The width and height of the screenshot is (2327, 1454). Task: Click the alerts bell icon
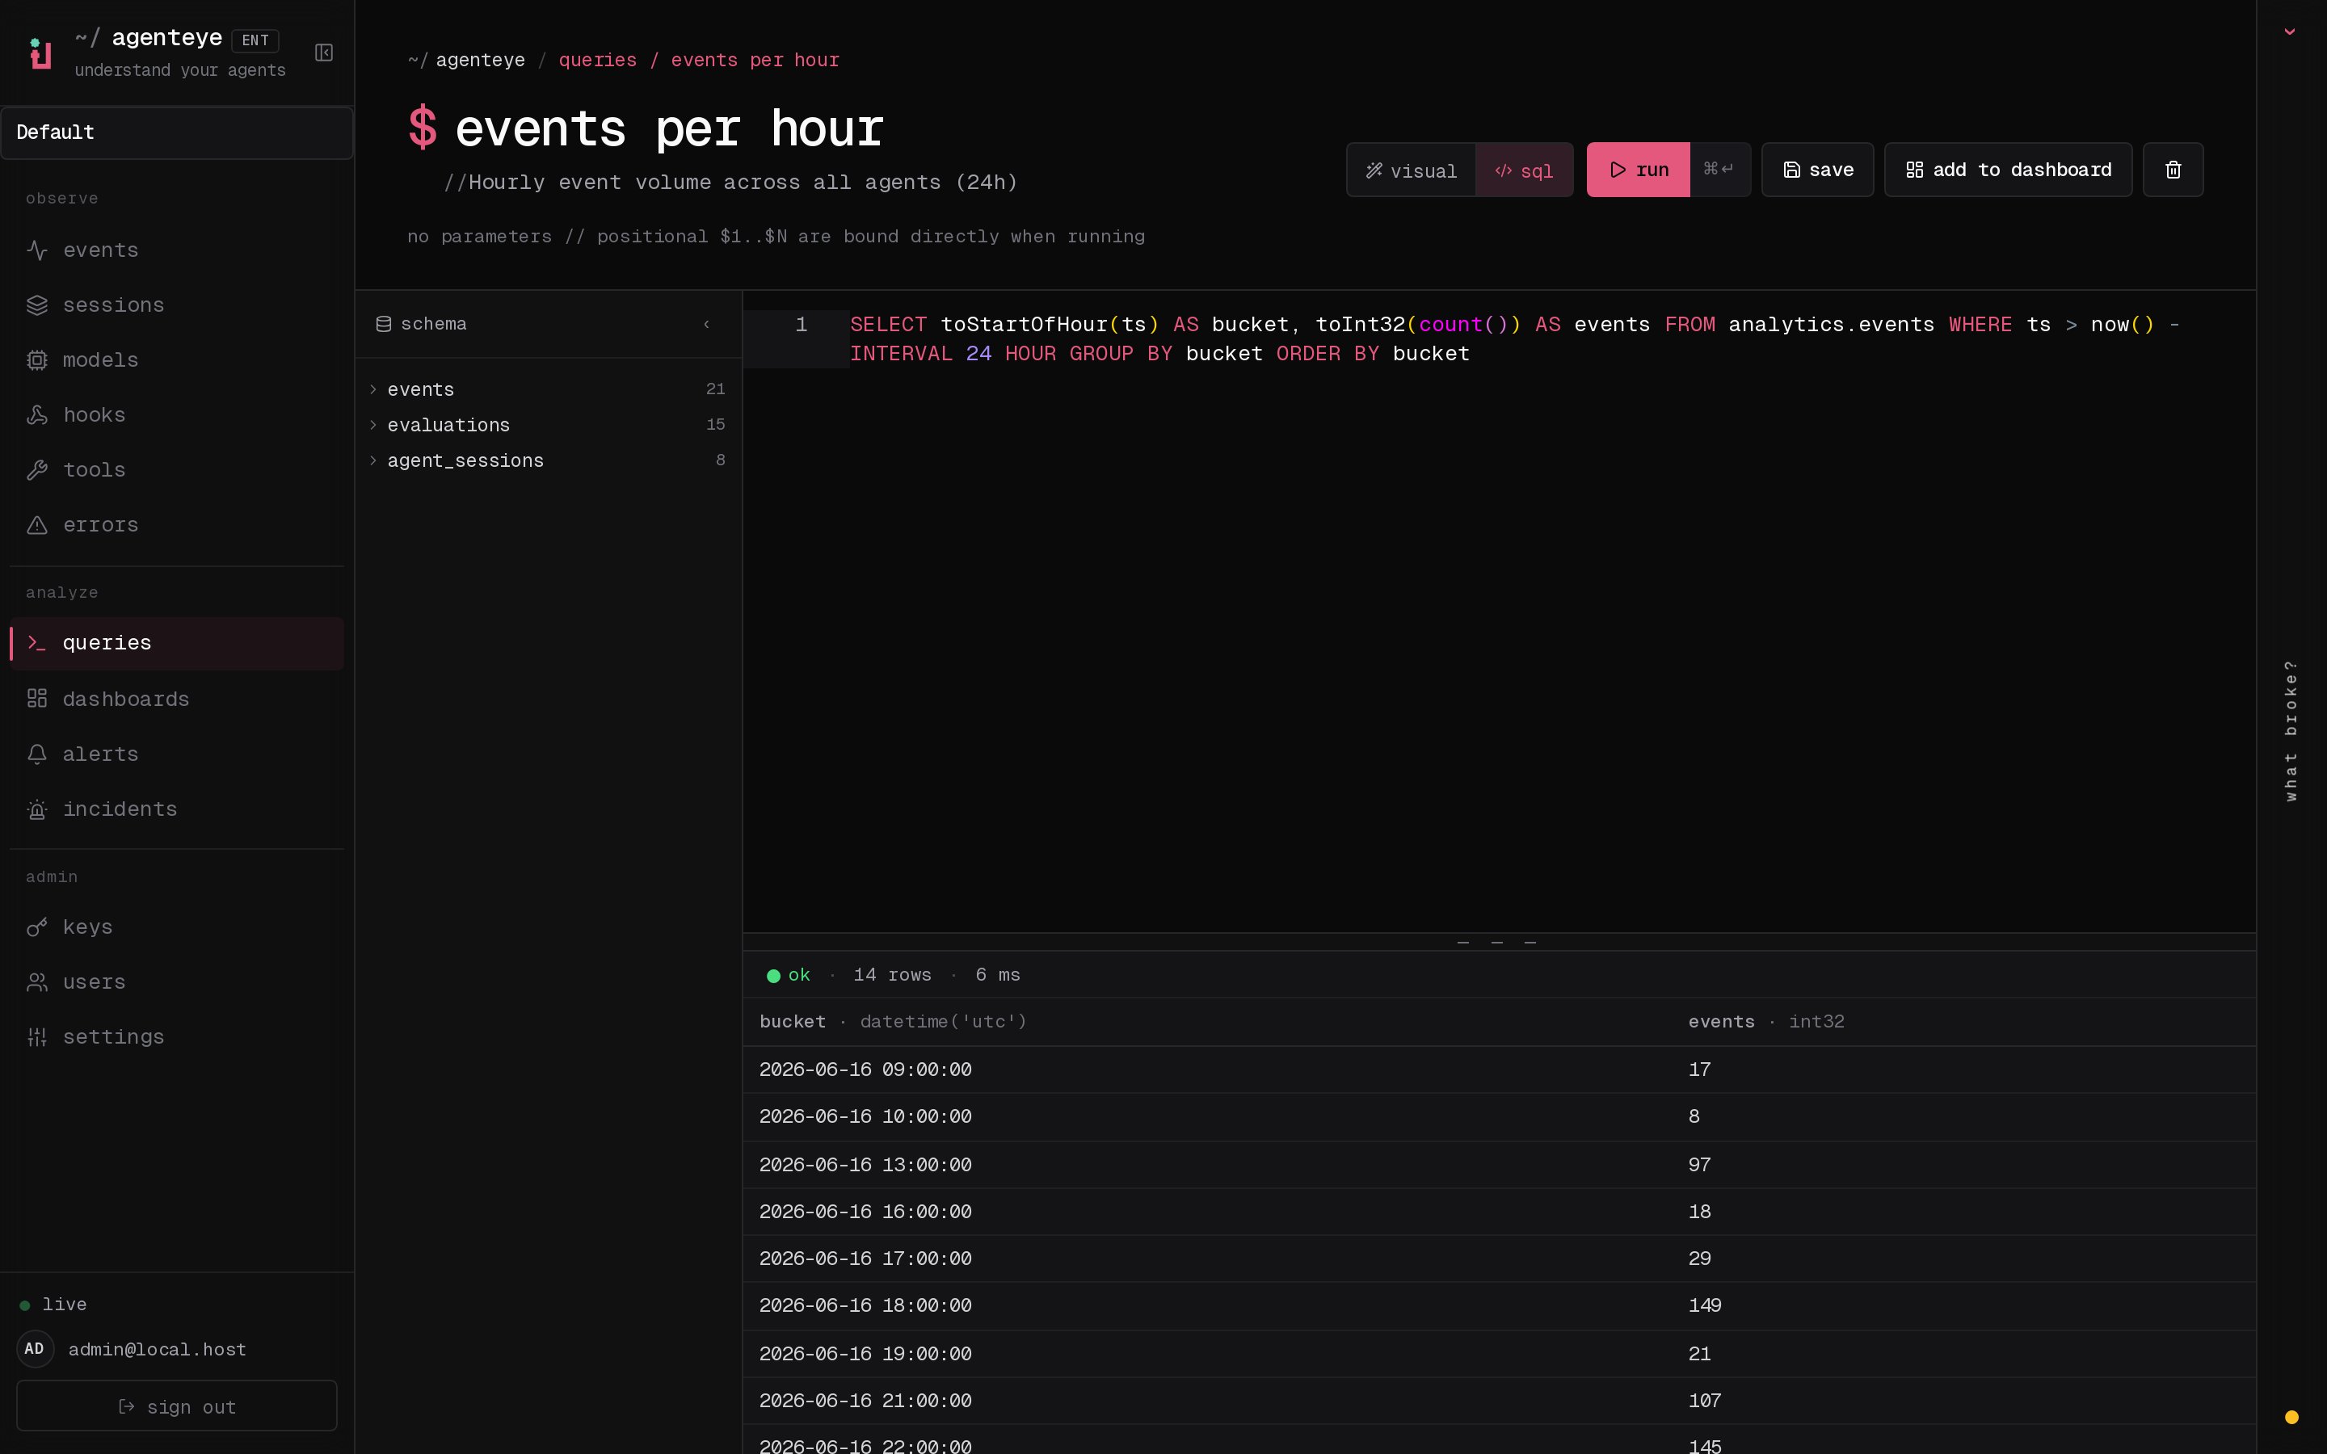tap(37, 754)
